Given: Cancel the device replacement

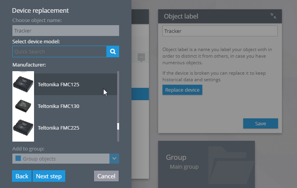Looking at the screenshot, I should pos(106,176).
